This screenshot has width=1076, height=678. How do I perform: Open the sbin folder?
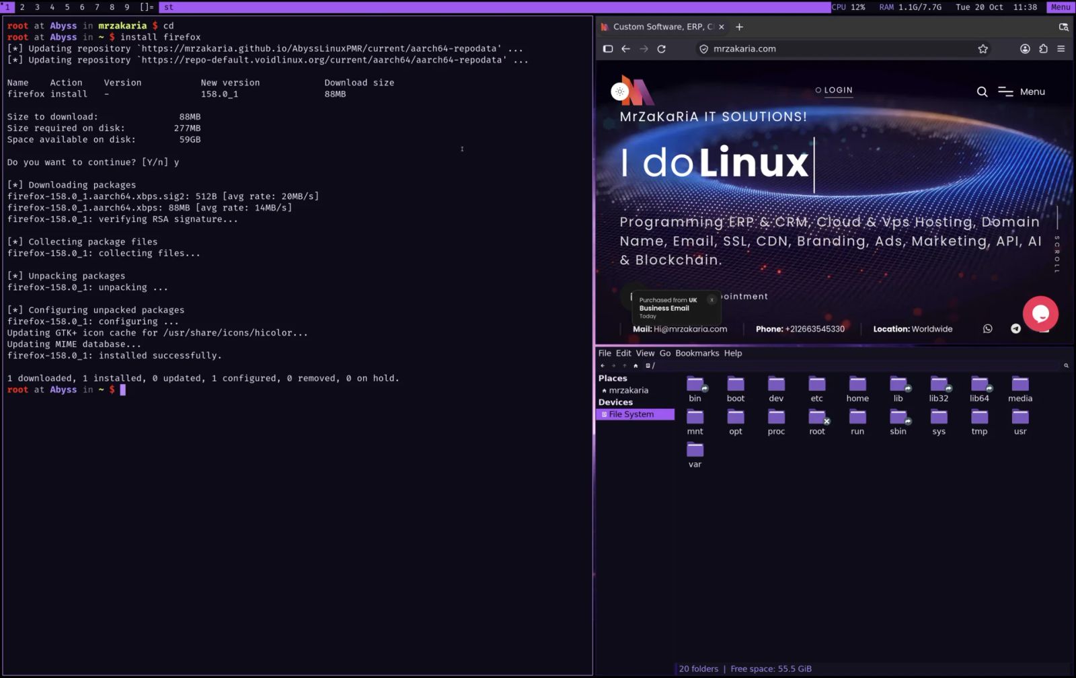point(898,422)
